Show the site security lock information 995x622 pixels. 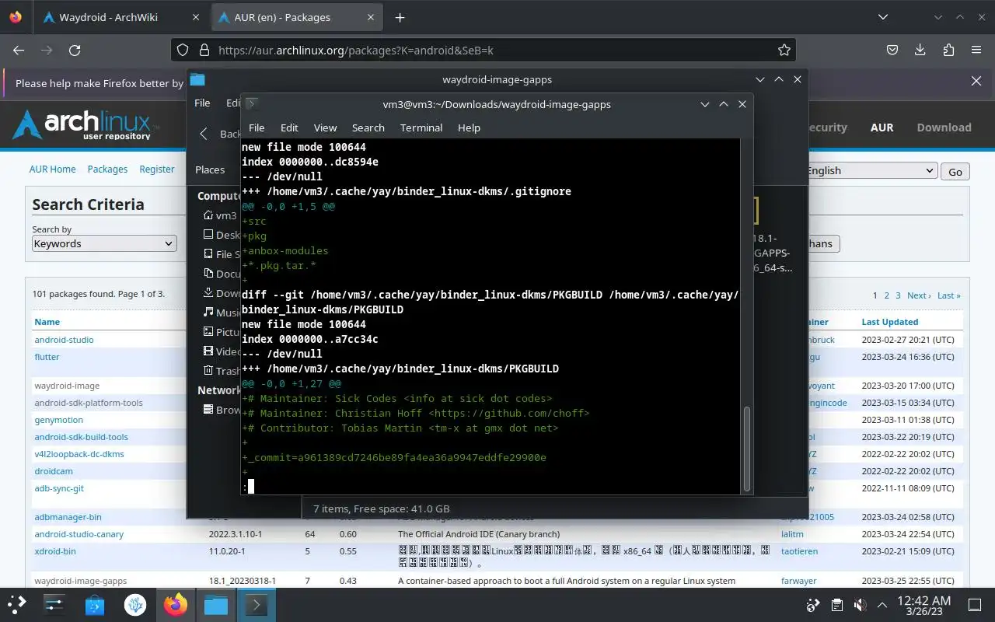(204, 50)
